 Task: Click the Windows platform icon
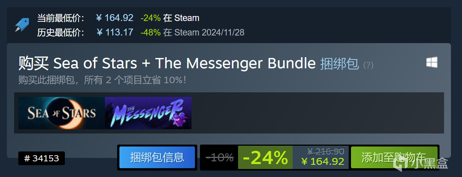pos(432,63)
